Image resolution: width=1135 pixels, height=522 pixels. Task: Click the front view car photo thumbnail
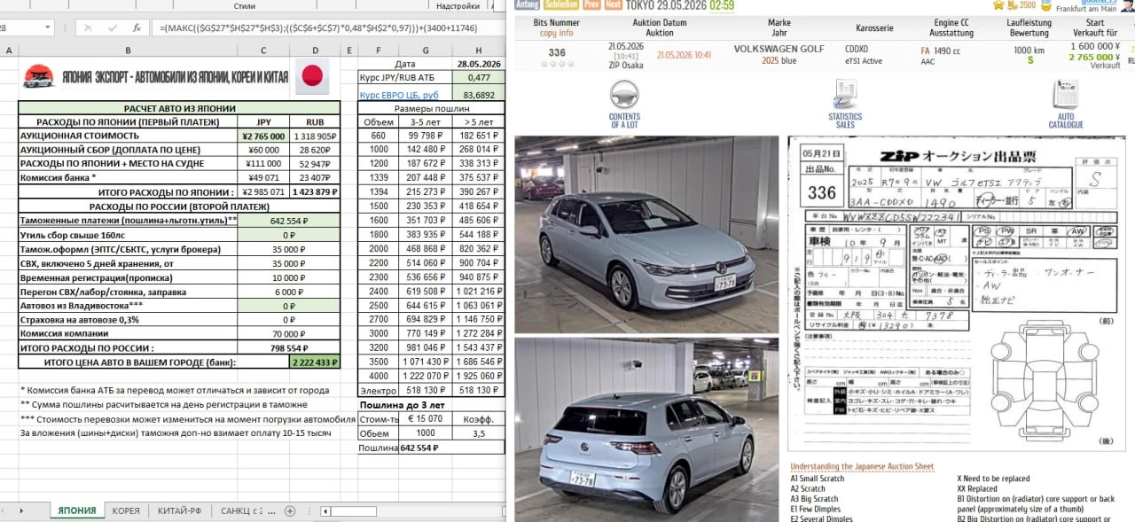(646, 234)
